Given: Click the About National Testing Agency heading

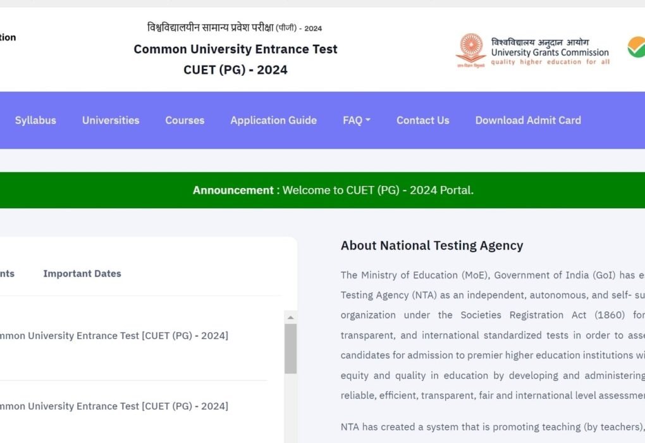Looking at the screenshot, I should (432, 246).
